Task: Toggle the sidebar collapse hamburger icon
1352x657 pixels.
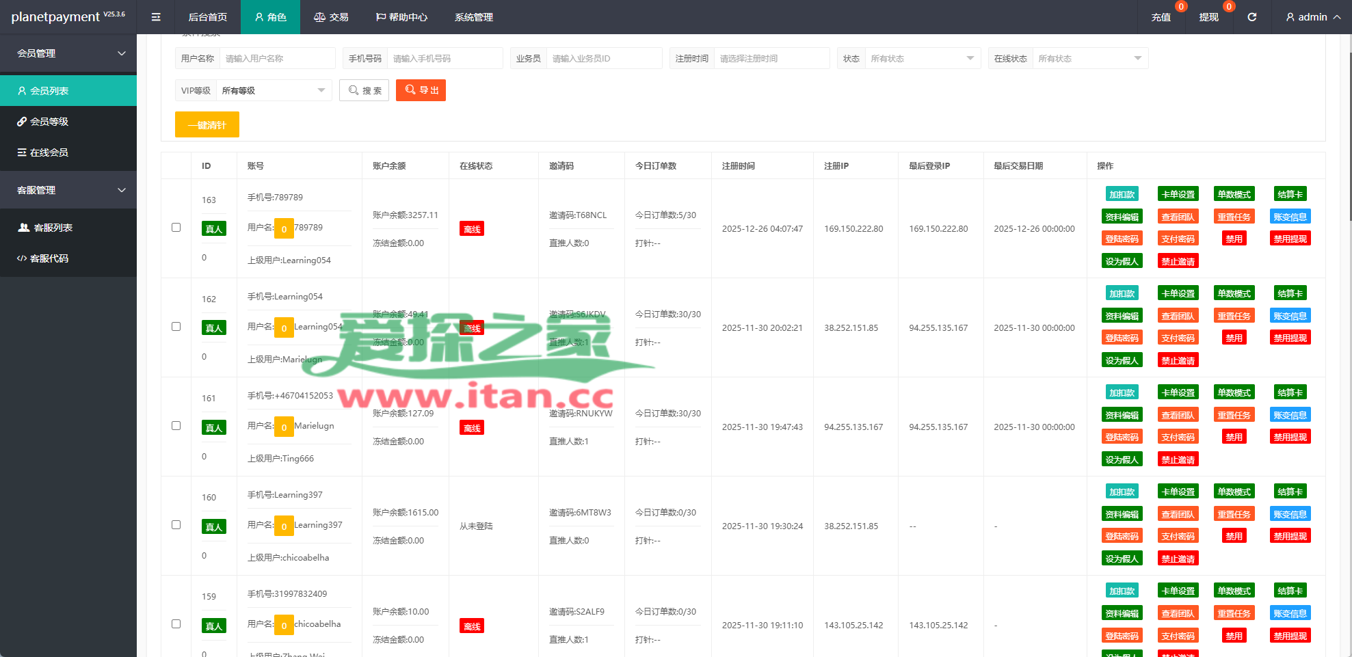Action: pyautogui.click(x=156, y=17)
